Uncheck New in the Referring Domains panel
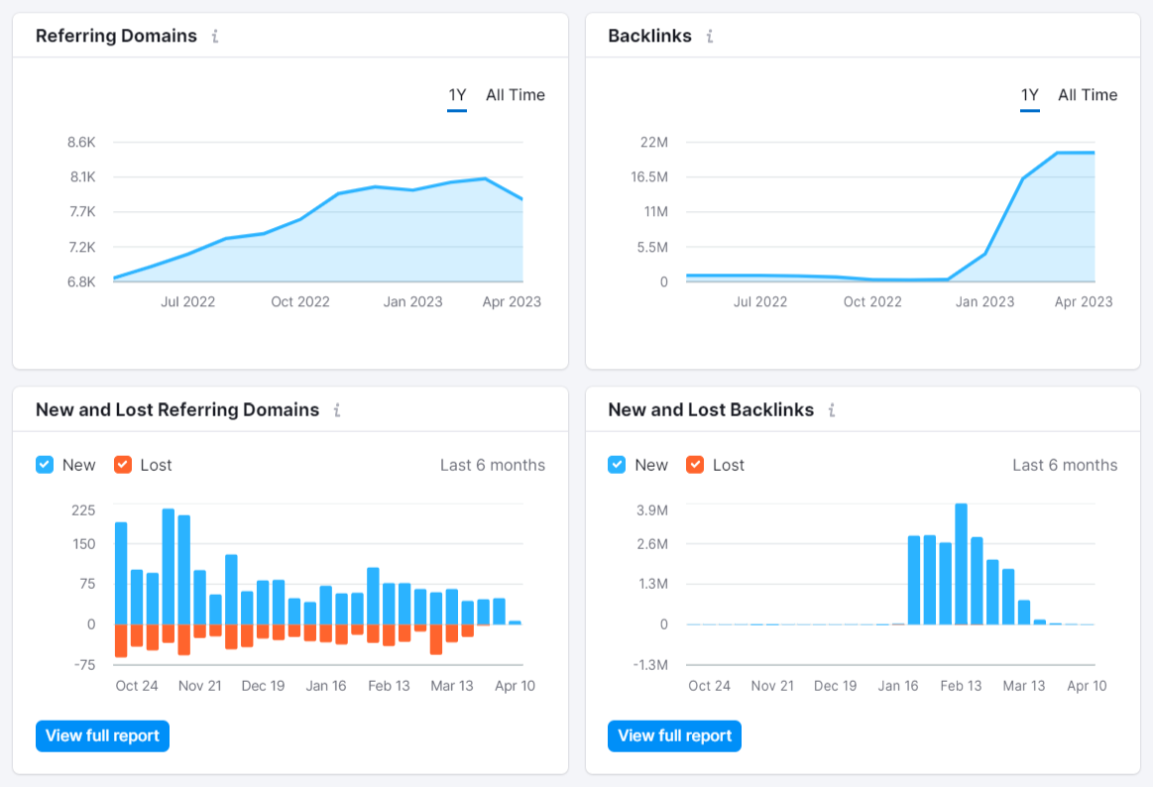 [x=42, y=464]
